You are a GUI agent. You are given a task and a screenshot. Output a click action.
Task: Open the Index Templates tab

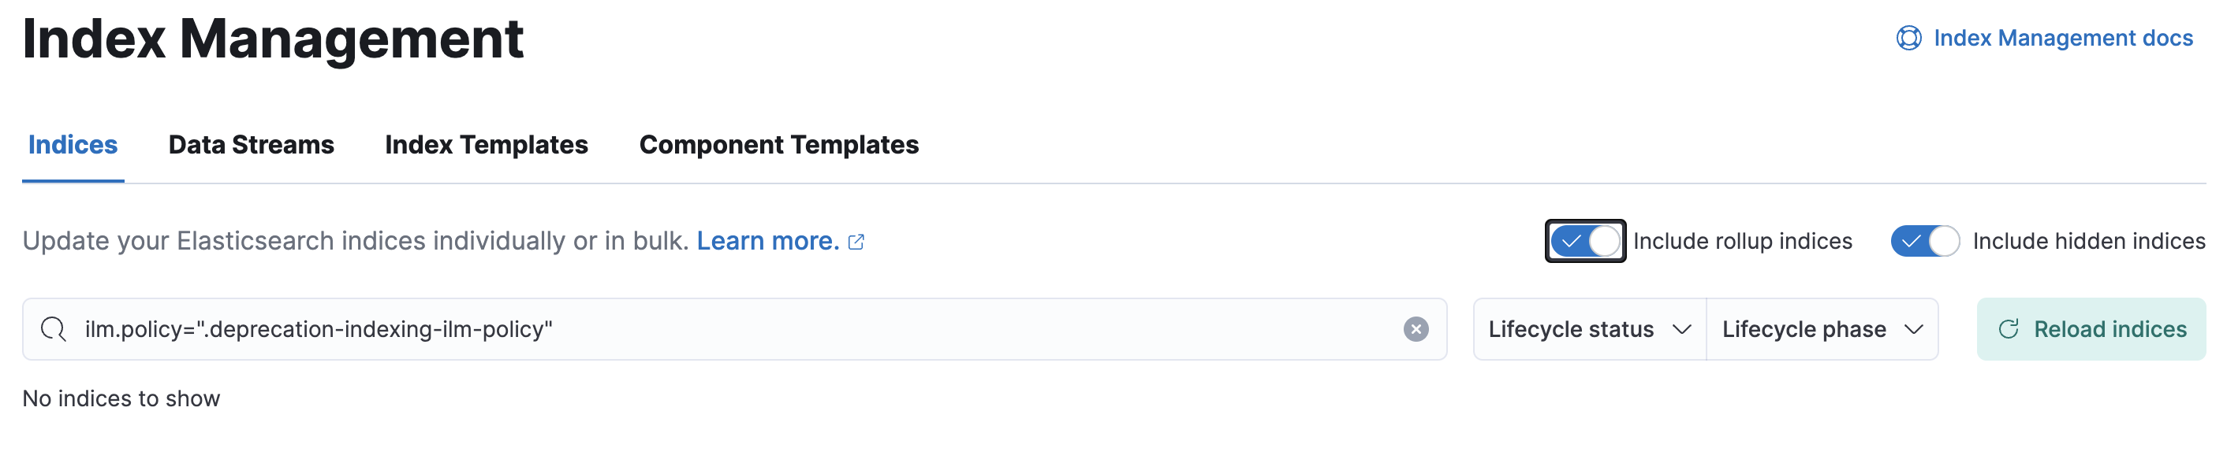coord(486,144)
